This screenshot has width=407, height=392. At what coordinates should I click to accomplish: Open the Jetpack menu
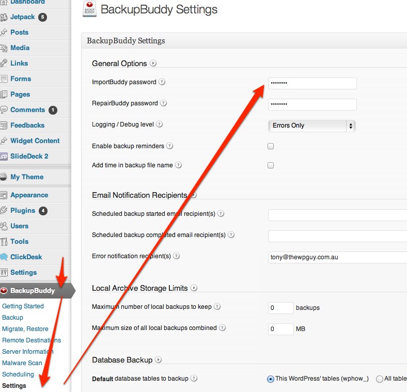22,17
